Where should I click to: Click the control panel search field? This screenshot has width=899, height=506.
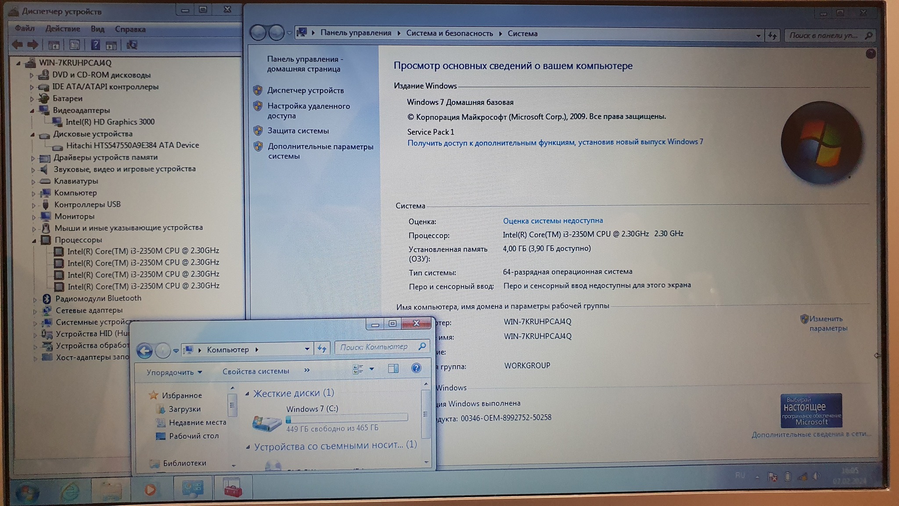[823, 35]
